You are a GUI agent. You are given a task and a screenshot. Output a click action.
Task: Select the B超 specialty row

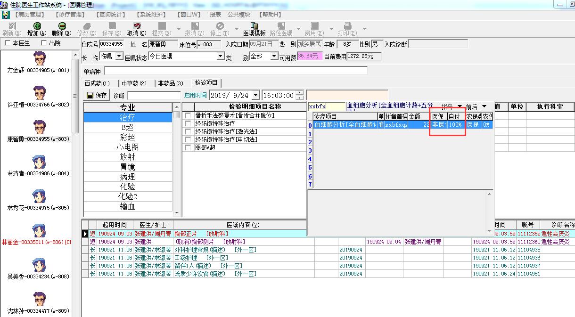tap(128, 127)
